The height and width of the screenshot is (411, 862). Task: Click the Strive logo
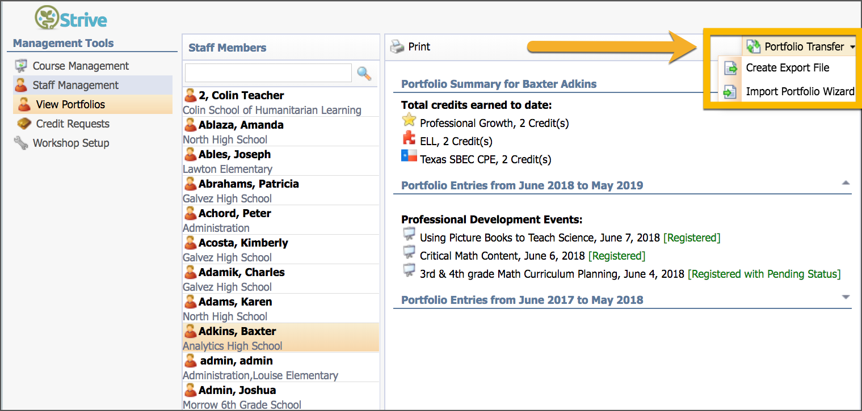70,19
